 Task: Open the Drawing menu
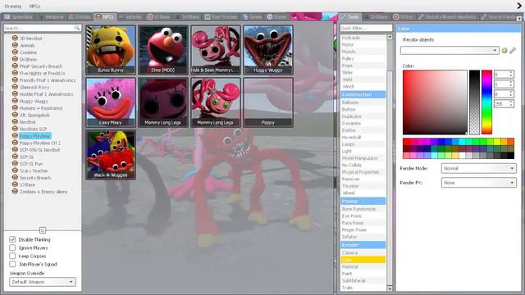pyautogui.click(x=13, y=6)
